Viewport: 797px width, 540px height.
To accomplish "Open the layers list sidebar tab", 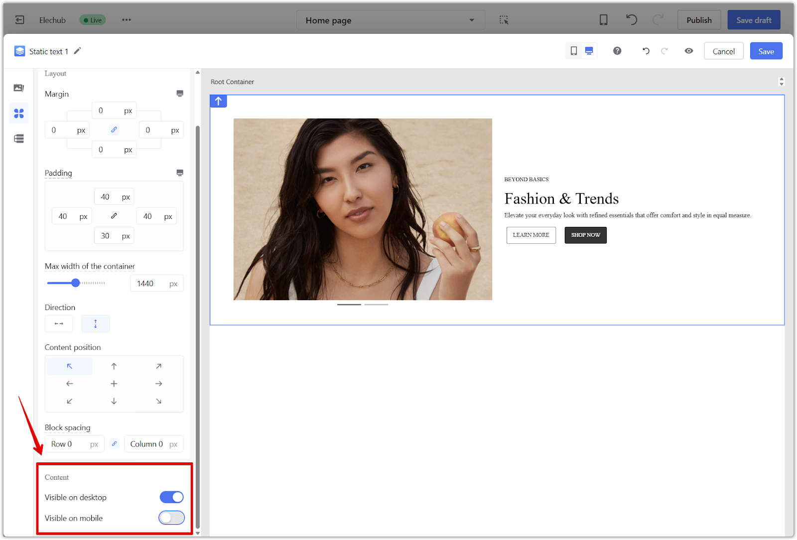I will [19, 139].
